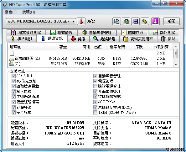Screen dimensions: 186x152
Task: Enable the 進階電源管理 checkbox
Action: point(95,86)
